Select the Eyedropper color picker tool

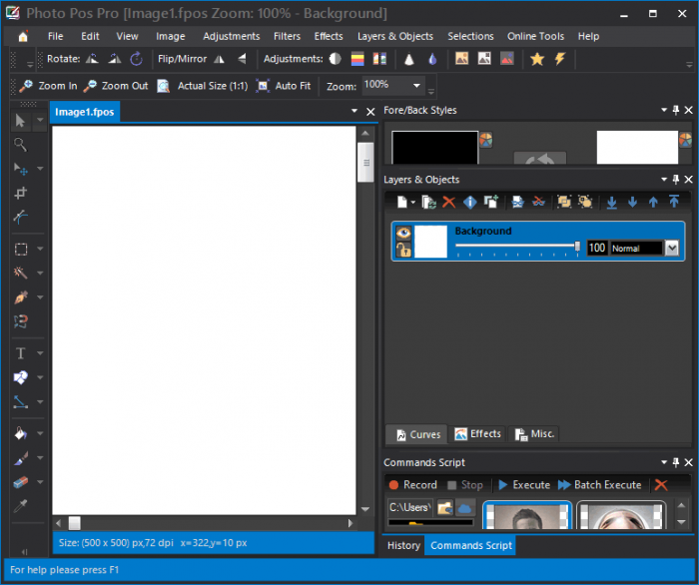tap(20, 506)
